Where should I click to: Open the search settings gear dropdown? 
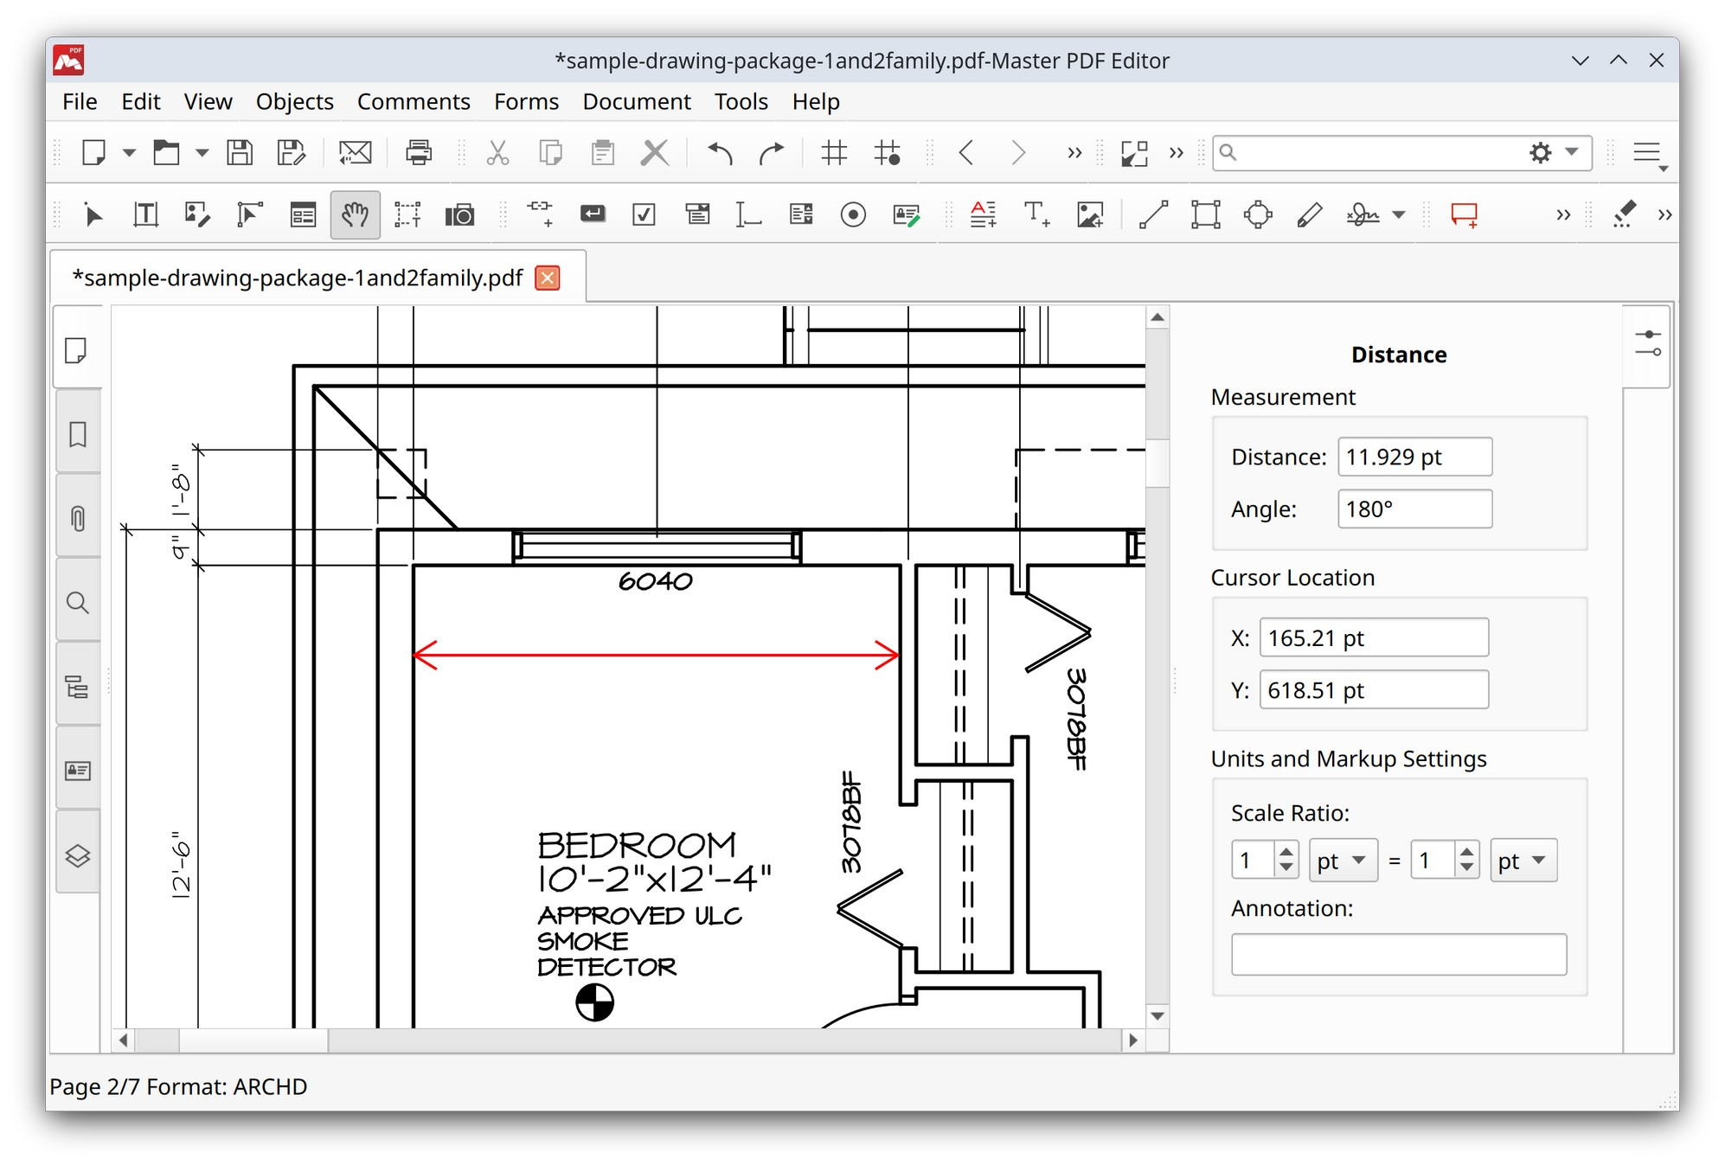1555,153
